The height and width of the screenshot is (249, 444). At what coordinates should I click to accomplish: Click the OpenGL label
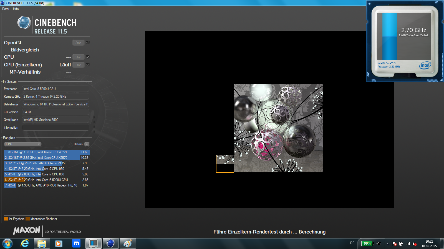13,43
